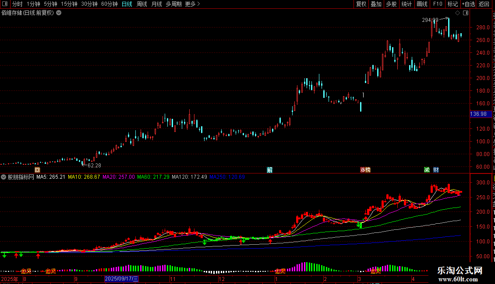495x284 pixels.
Task: Open the 解 event marker on chart
Action: tap(269, 170)
